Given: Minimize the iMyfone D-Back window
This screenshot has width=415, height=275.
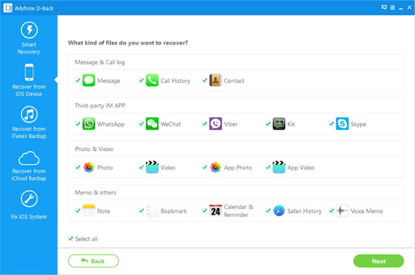Looking at the screenshot, I should click(x=401, y=8).
